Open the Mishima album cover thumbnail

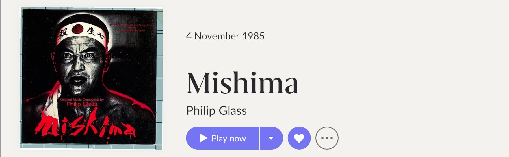tap(91, 78)
